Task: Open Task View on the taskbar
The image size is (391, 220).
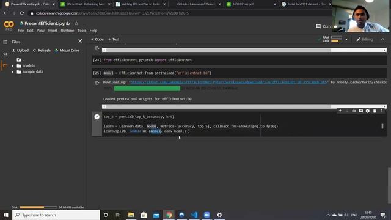Action: pyautogui.click(x=118, y=215)
